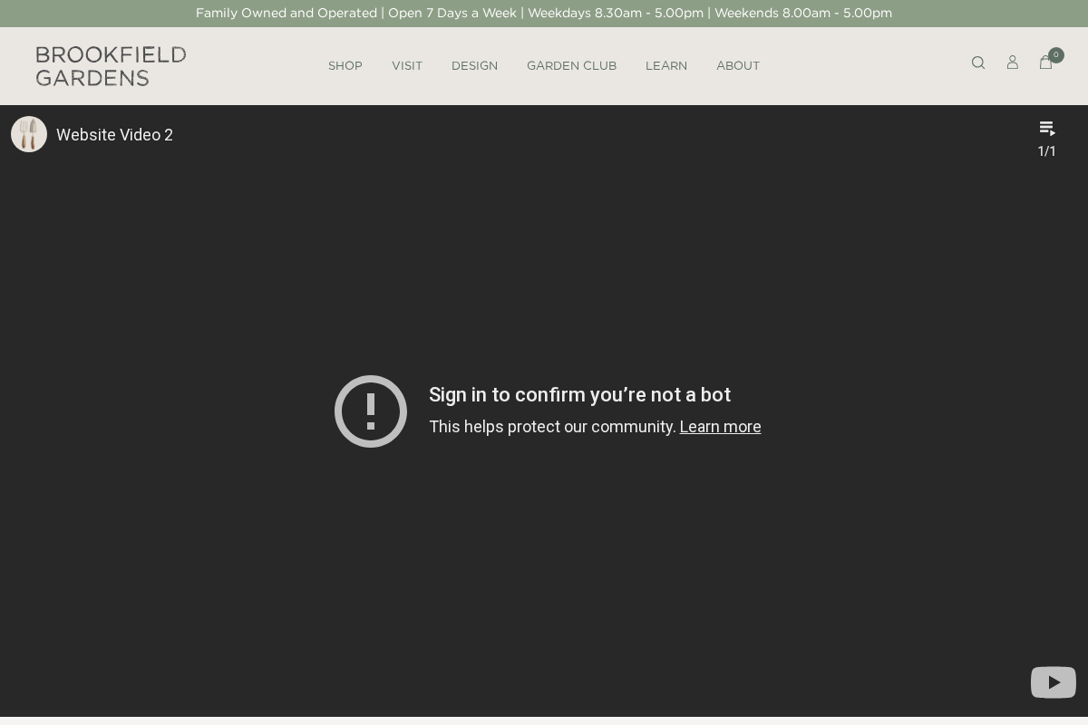Click the cart item count badge
This screenshot has height=725, width=1088.
point(1056,54)
